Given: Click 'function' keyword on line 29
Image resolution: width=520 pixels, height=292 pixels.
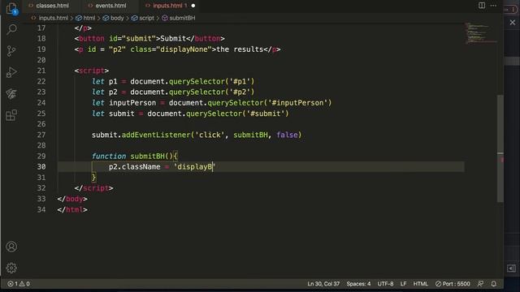Looking at the screenshot, I should [109, 156].
